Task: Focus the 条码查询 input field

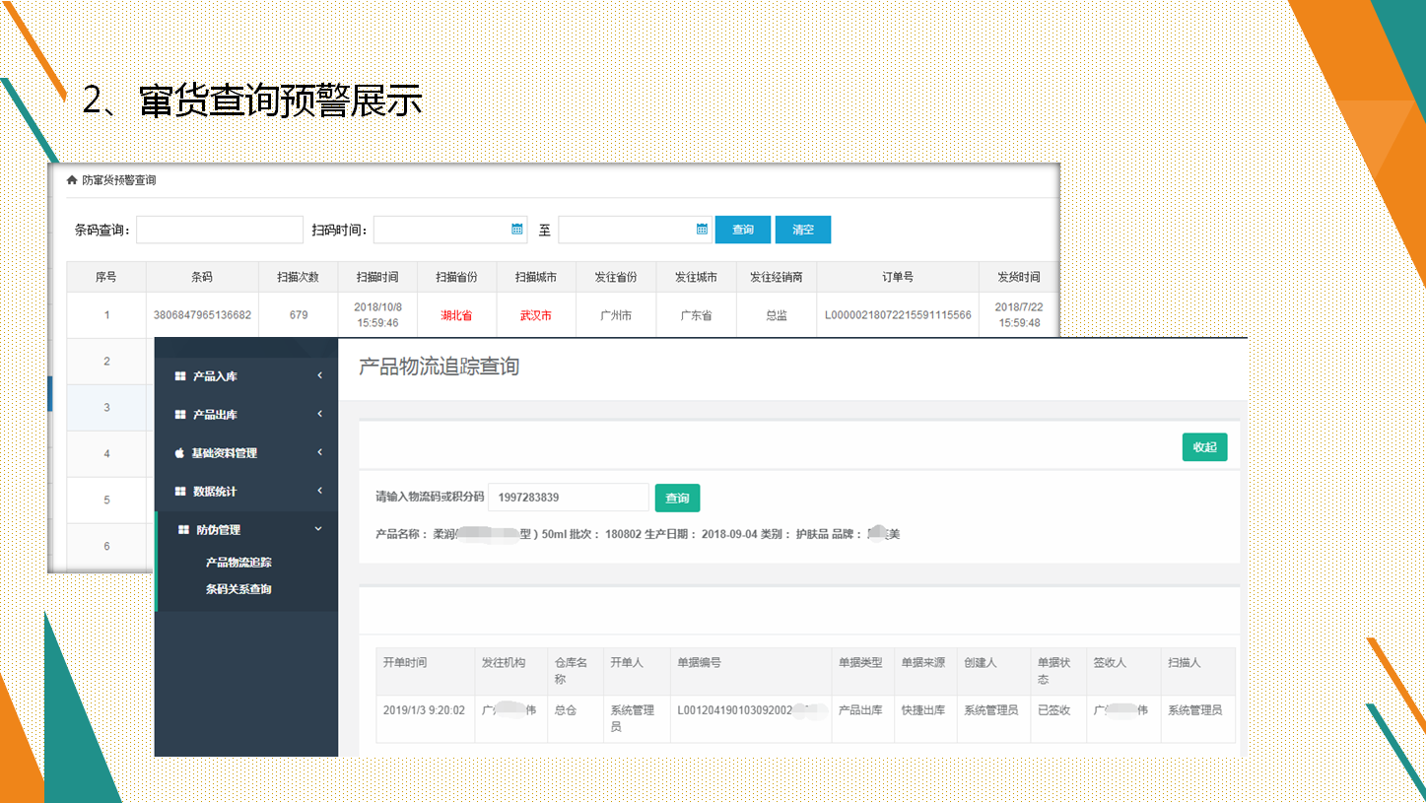Action: click(x=220, y=230)
